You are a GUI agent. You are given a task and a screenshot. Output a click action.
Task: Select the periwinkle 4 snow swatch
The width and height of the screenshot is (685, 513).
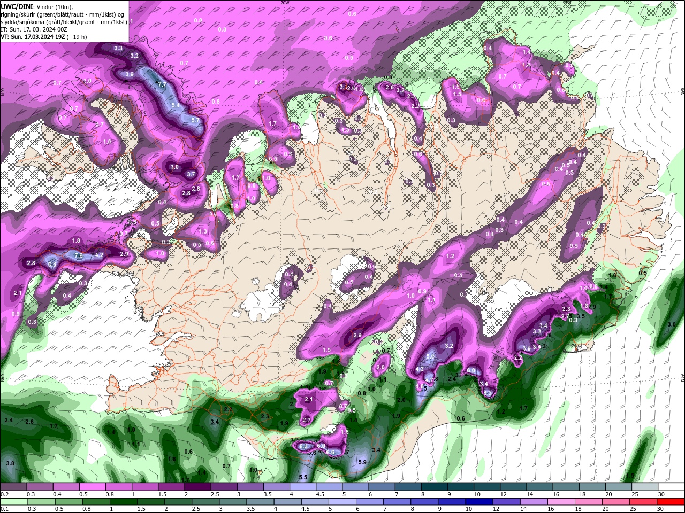(x=303, y=487)
